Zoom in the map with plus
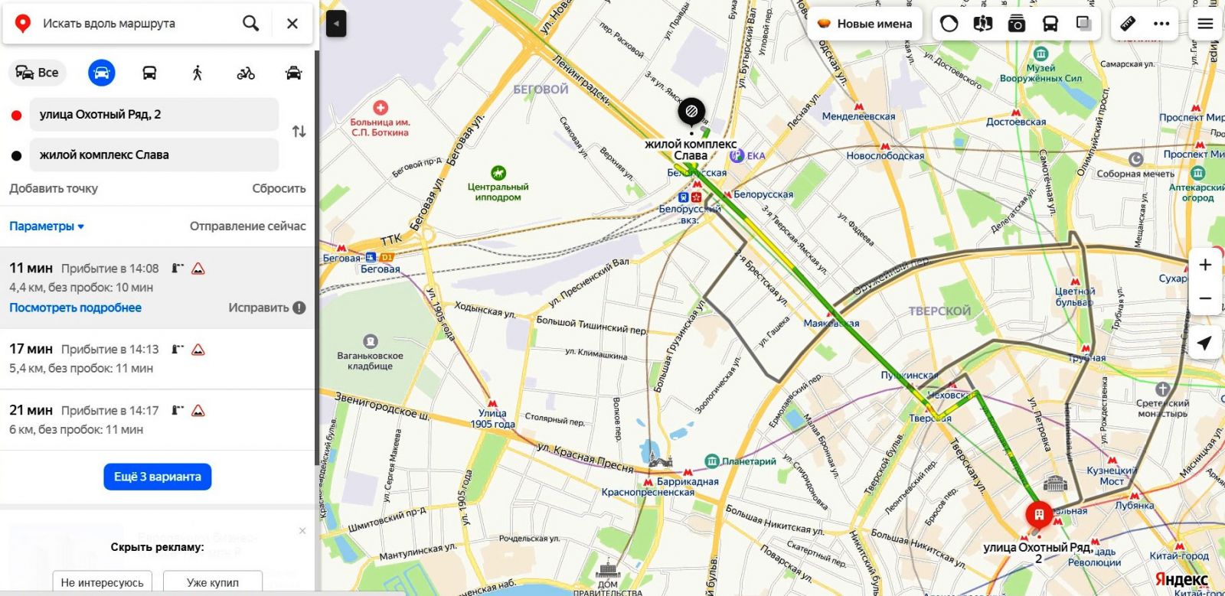 click(1205, 265)
